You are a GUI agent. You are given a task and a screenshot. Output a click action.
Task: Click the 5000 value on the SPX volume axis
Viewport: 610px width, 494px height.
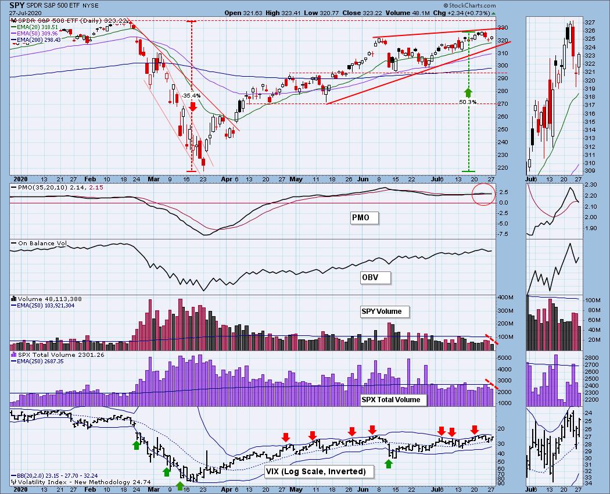click(x=504, y=358)
